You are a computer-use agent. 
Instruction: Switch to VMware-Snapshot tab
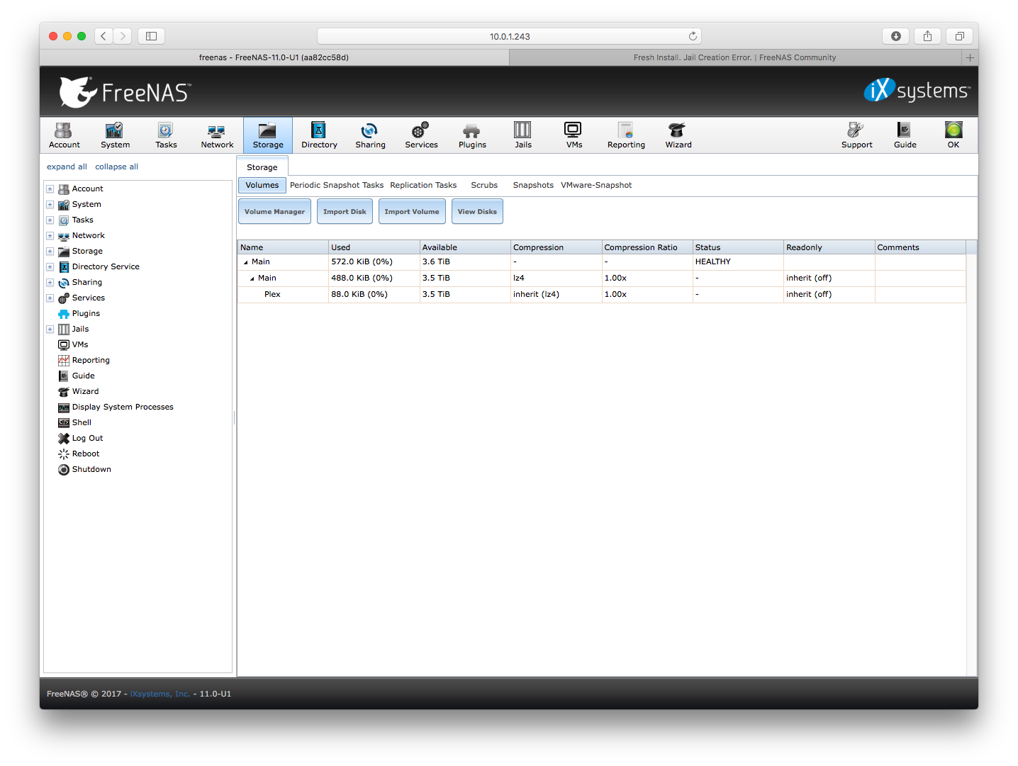596,185
